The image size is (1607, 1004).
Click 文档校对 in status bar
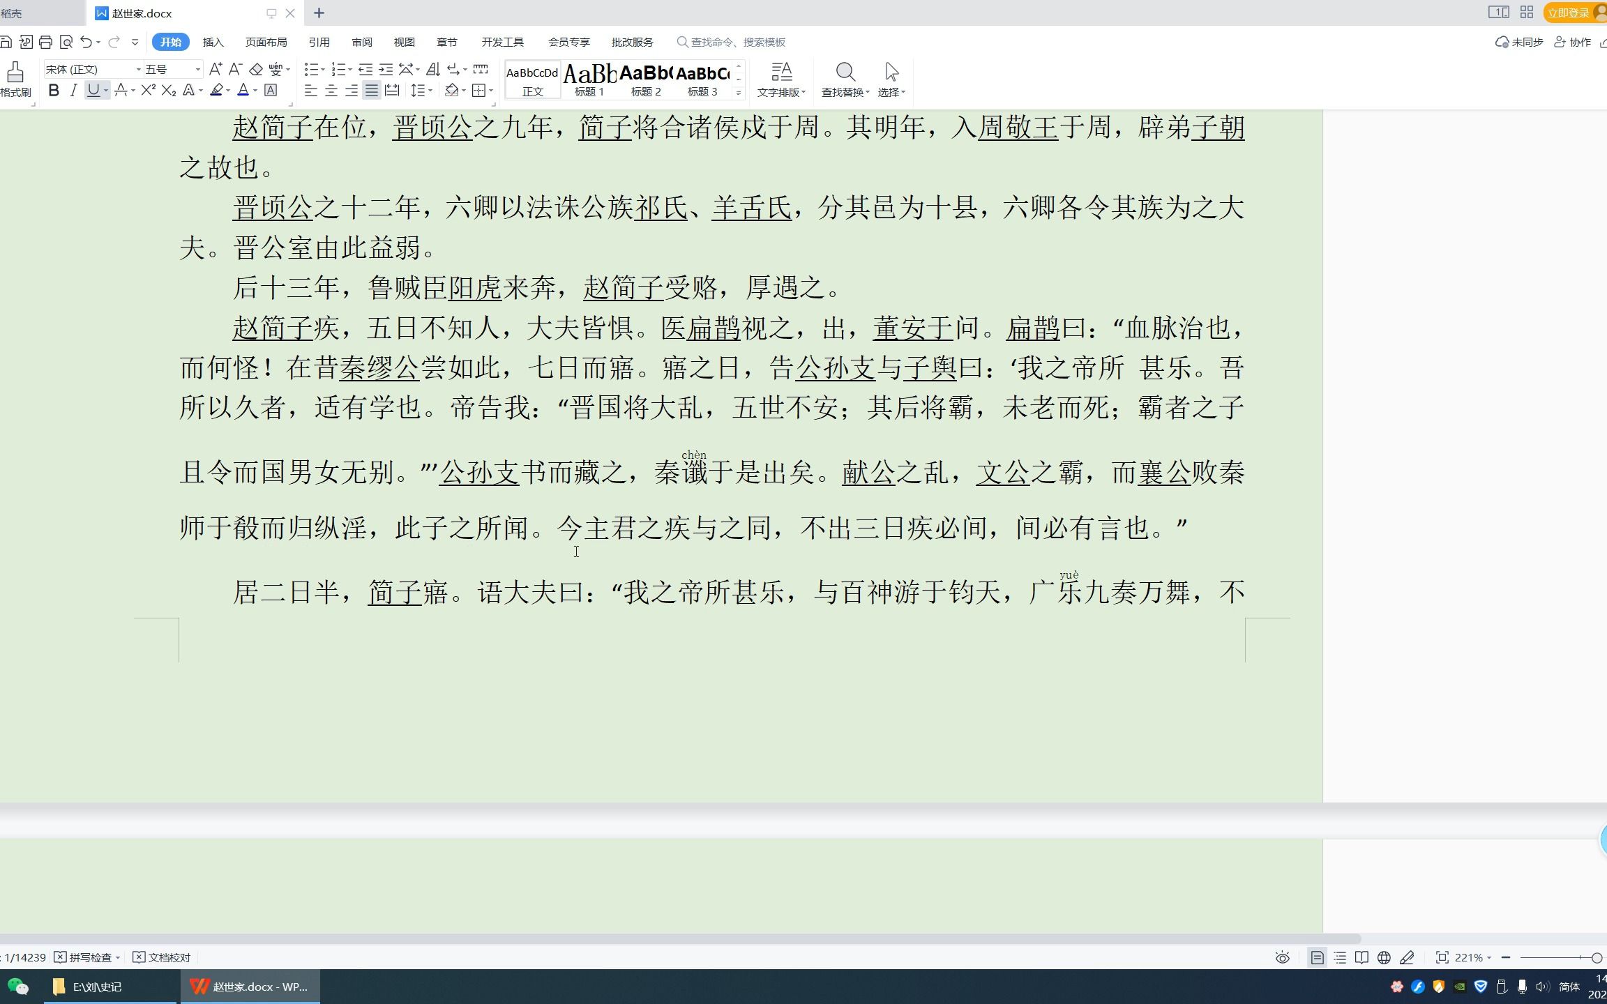tap(162, 957)
